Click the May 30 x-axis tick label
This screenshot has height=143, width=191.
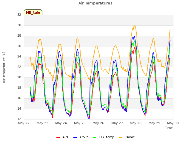click(x=173, y=123)
